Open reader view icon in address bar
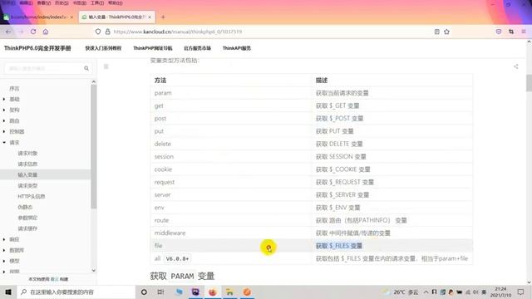The image size is (532, 299). [436, 32]
